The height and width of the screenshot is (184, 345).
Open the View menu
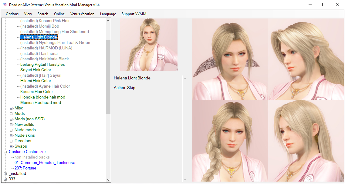pyautogui.click(x=28, y=14)
